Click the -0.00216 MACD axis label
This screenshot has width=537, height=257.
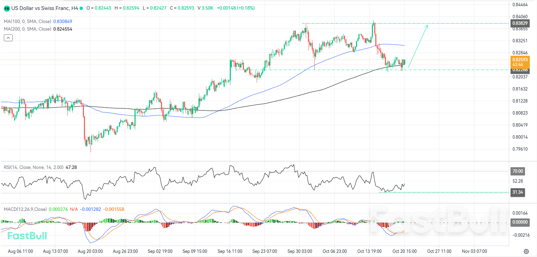(x=520, y=235)
